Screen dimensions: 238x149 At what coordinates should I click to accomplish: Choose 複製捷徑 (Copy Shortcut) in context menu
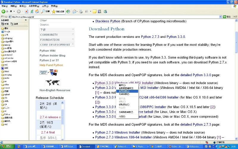(127, 105)
